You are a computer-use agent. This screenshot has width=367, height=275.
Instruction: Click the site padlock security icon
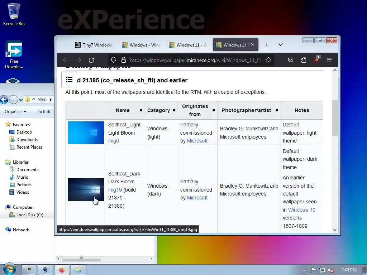[x=124, y=60]
